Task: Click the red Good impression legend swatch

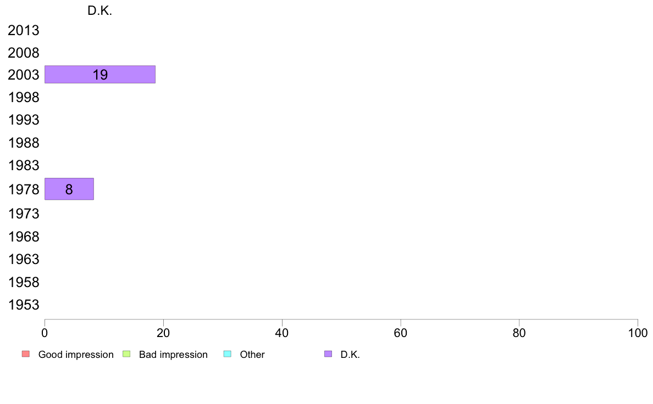Action: point(26,354)
